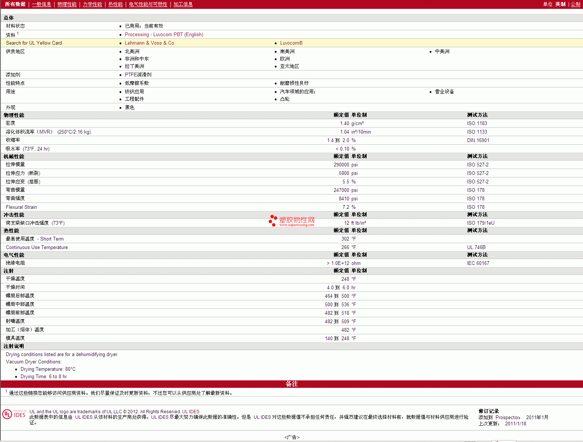Go to the 物理性能 tab
The image size is (583, 442).
point(67,4)
